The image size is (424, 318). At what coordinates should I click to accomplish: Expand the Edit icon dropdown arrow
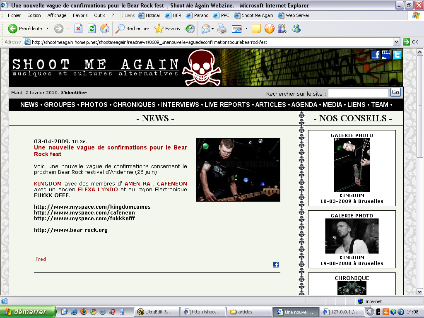246,29
